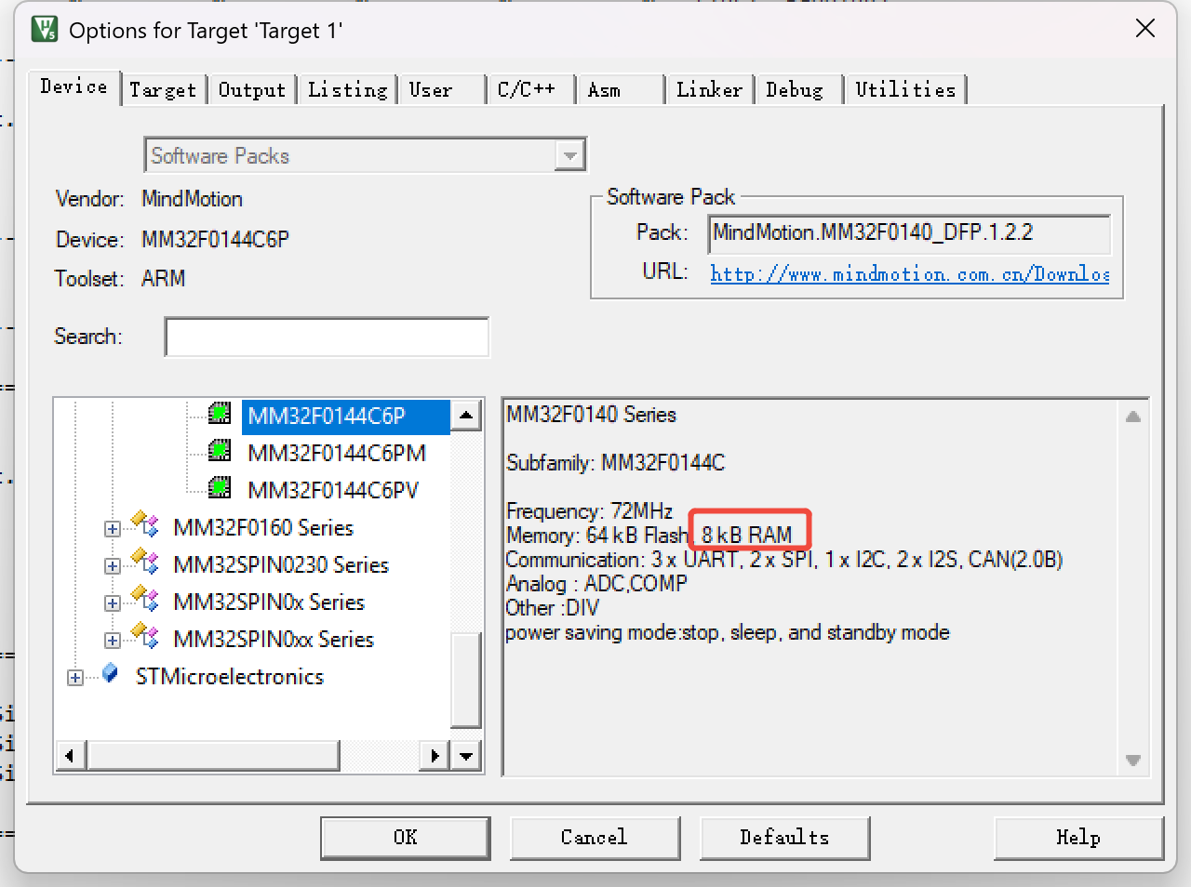
Task: Select MM32F0144C6P in device tree
Action: coord(327,416)
